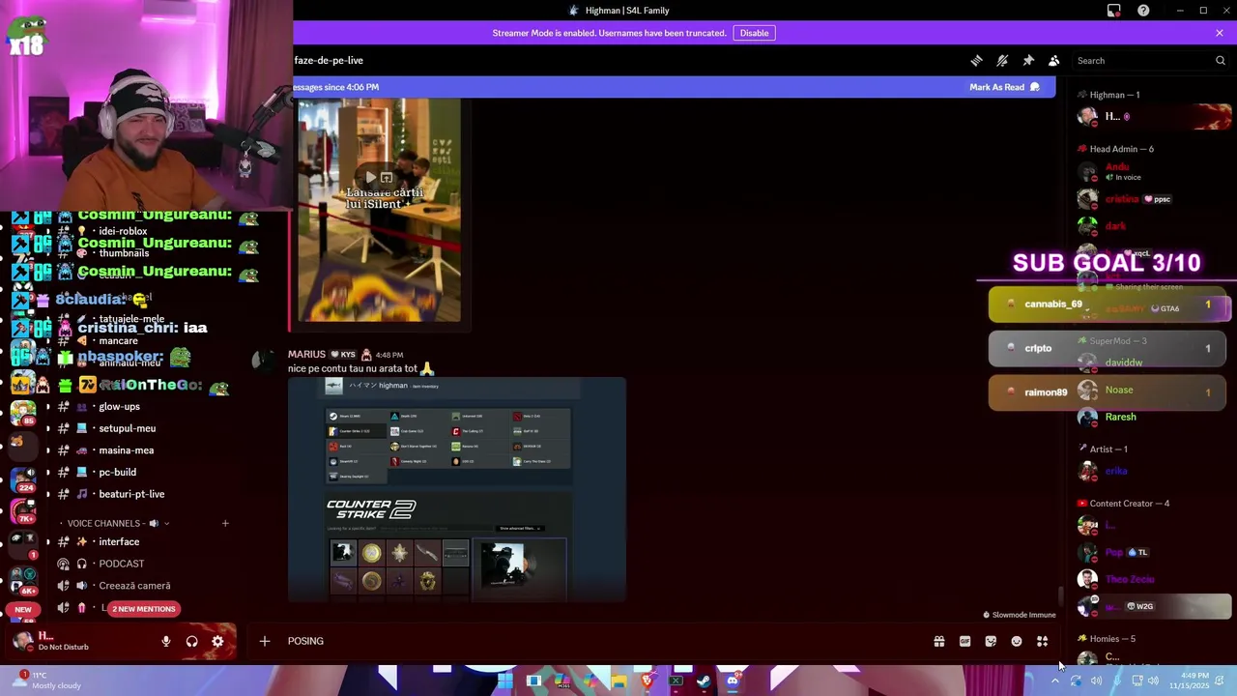The image size is (1237, 696).
Task: Join the PODCAST stage channel
Action: [x=121, y=564]
